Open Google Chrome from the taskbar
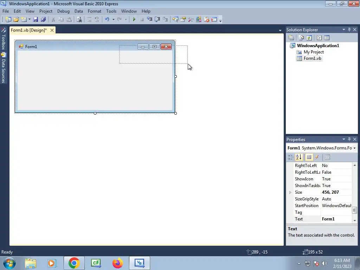Image resolution: width=360 pixels, height=270 pixels. pyautogui.click(x=74, y=263)
